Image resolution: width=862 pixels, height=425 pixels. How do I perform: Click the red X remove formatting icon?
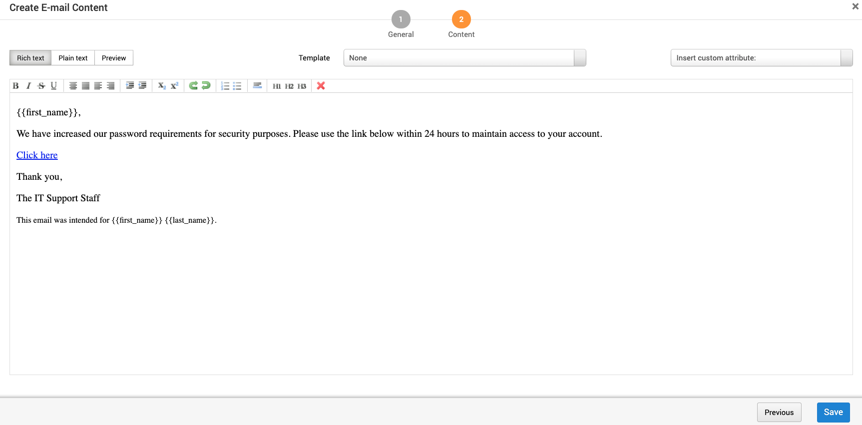(x=321, y=86)
